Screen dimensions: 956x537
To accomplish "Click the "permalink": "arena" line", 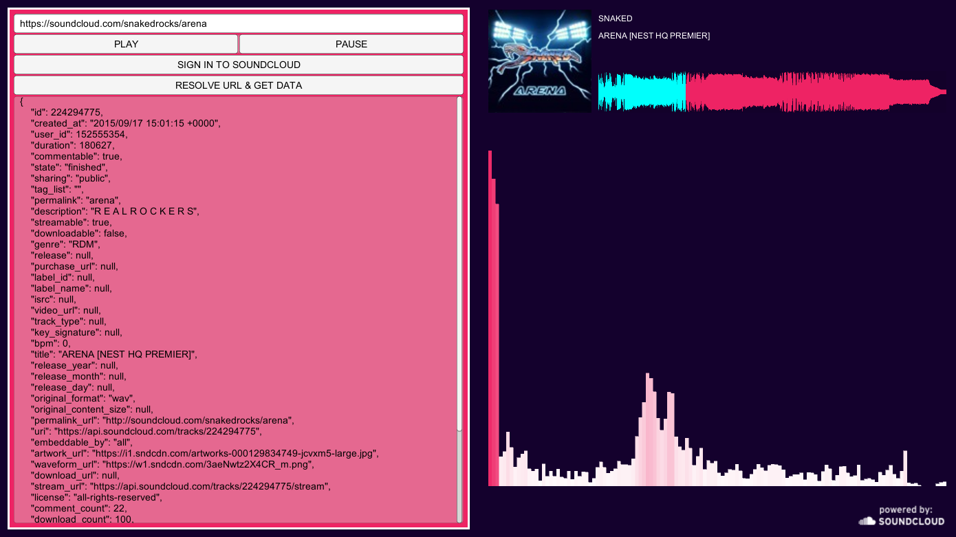I will [x=76, y=200].
